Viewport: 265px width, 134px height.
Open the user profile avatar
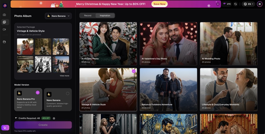tap(260, 4)
